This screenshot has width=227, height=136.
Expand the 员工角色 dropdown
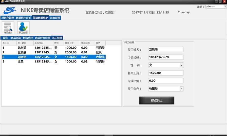pos(181,89)
